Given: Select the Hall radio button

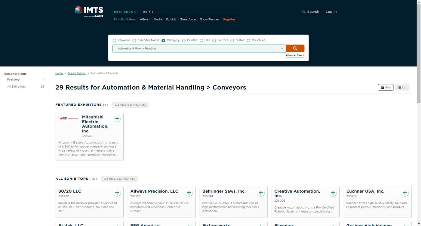Looking at the screenshot, I should point(201,40).
